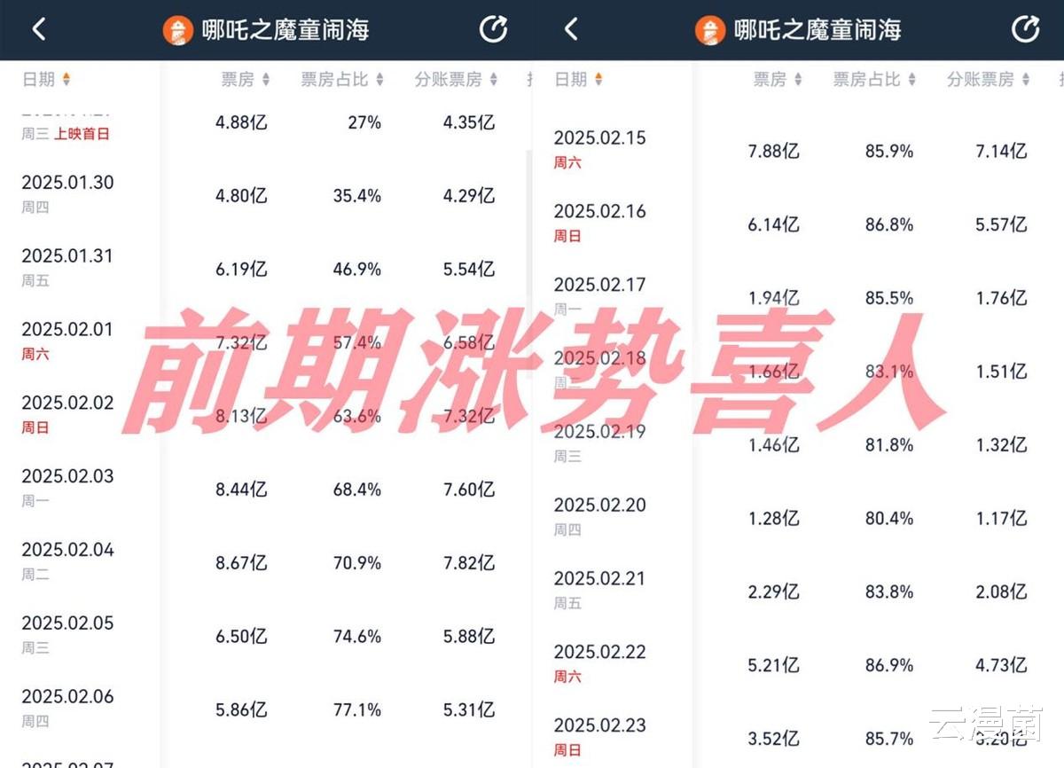Tap the refresh icon on the right panel
1064x768 pixels.
click(1026, 29)
